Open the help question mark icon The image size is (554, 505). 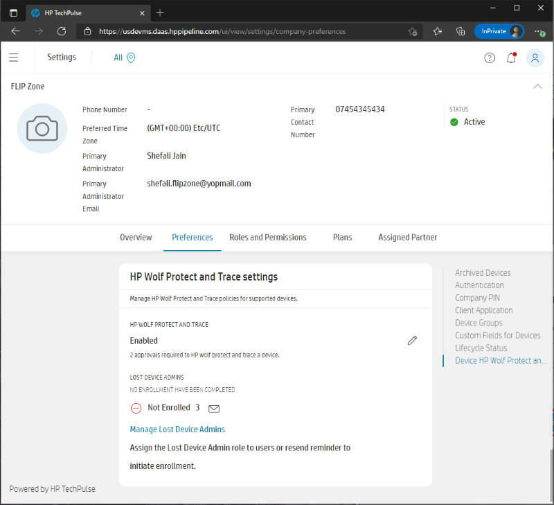[490, 57]
